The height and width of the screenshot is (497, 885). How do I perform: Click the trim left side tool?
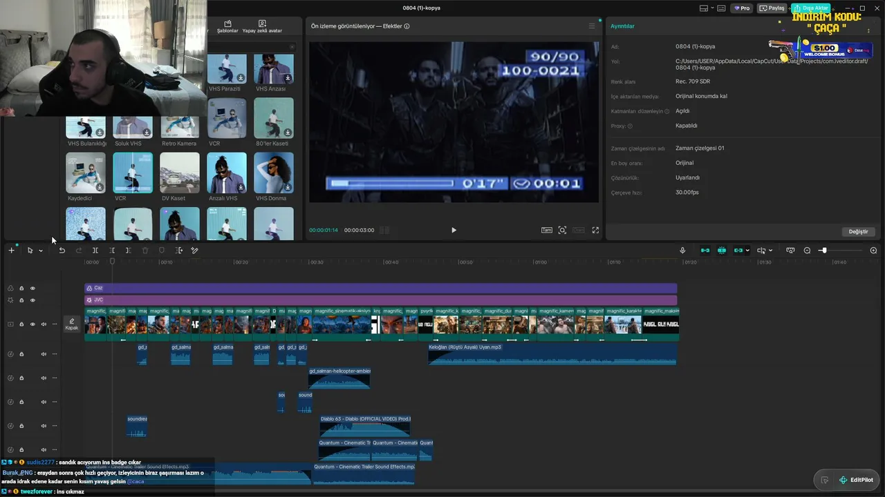pyautogui.click(x=112, y=251)
